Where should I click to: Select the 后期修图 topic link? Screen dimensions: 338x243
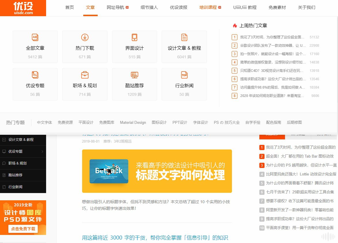tap(294, 122)
